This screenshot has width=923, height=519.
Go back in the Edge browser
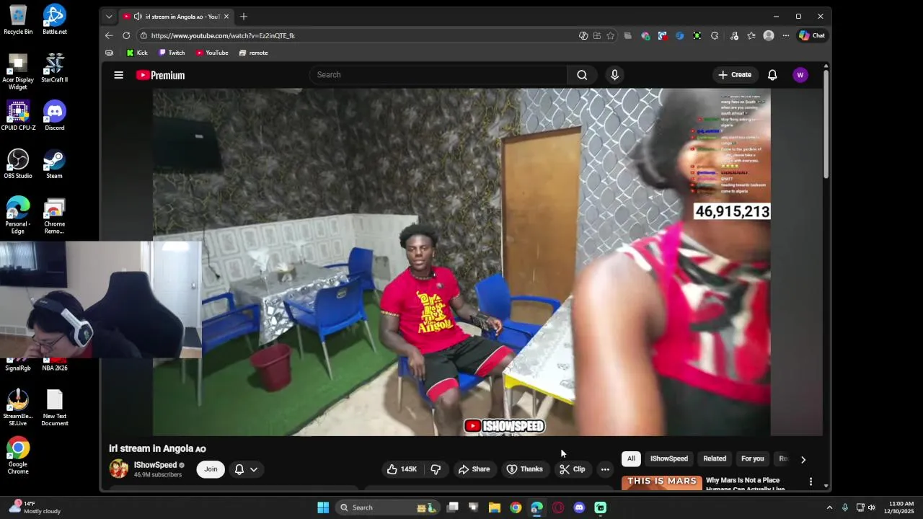[x=109, y=35]
